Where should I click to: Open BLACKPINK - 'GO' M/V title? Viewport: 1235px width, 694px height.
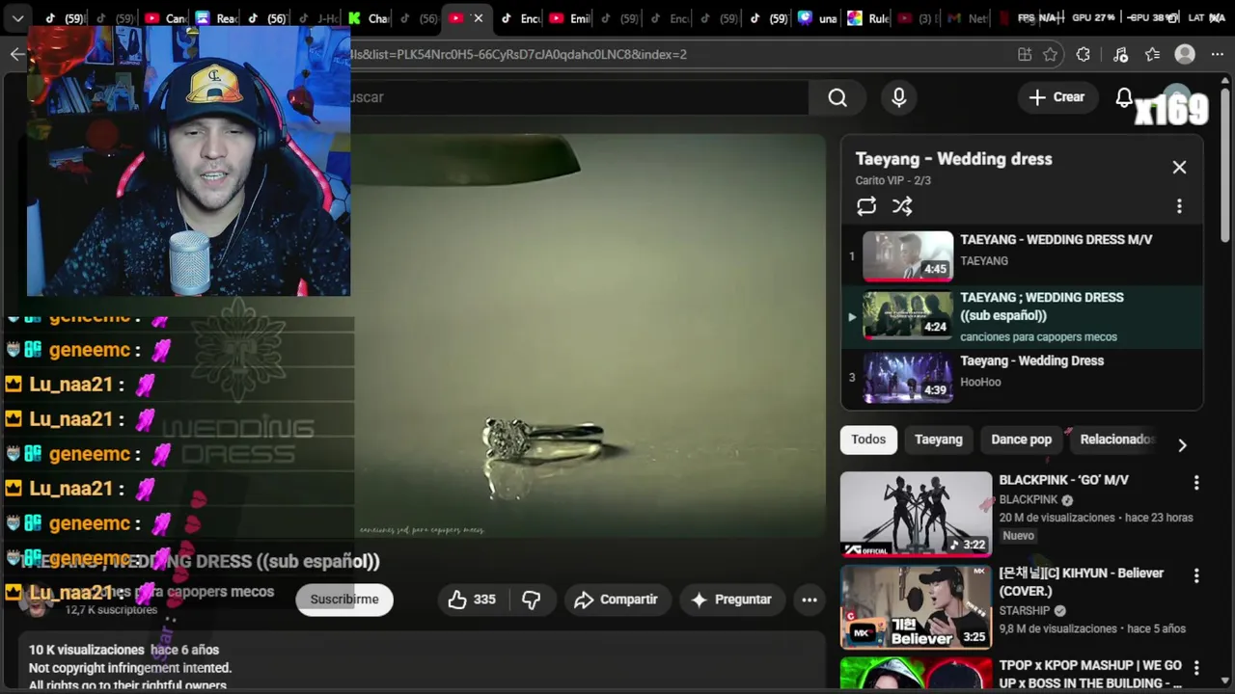1063,480
